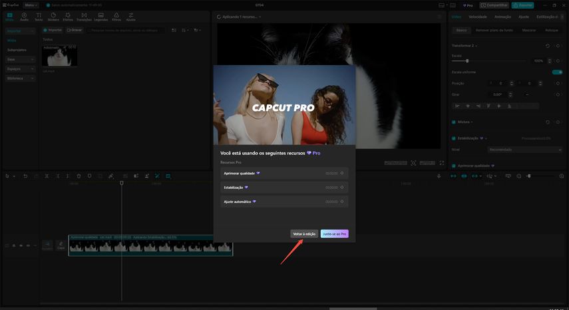This screenshot has width=569, height=310.
Task: Open the Transições panel icon
Action: [x=84, y=17]
